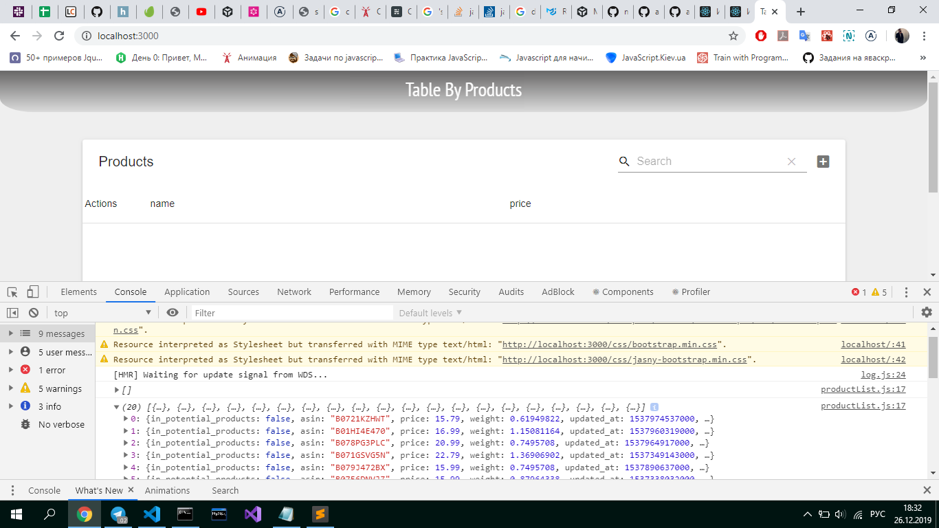The width and height of the screenshot is (939, 528).
Task: Open the JavaScript.Kiev.ua bookmark
Action: point(645,58)
